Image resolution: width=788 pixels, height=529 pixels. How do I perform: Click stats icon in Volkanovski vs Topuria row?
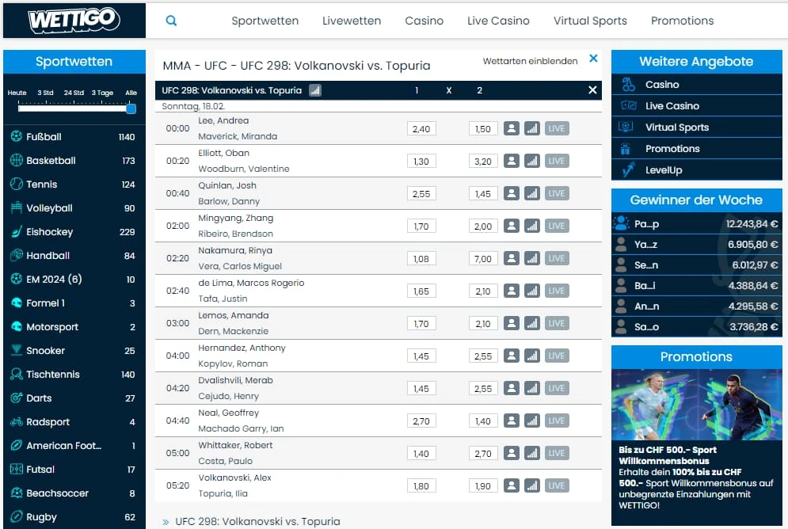531,485
